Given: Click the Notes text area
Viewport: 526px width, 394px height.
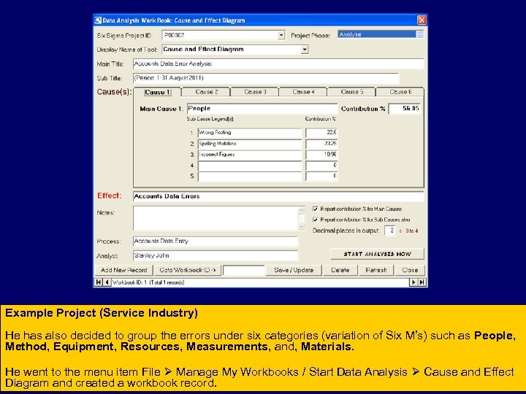Looking at the screenshot, I should [216, 218].
